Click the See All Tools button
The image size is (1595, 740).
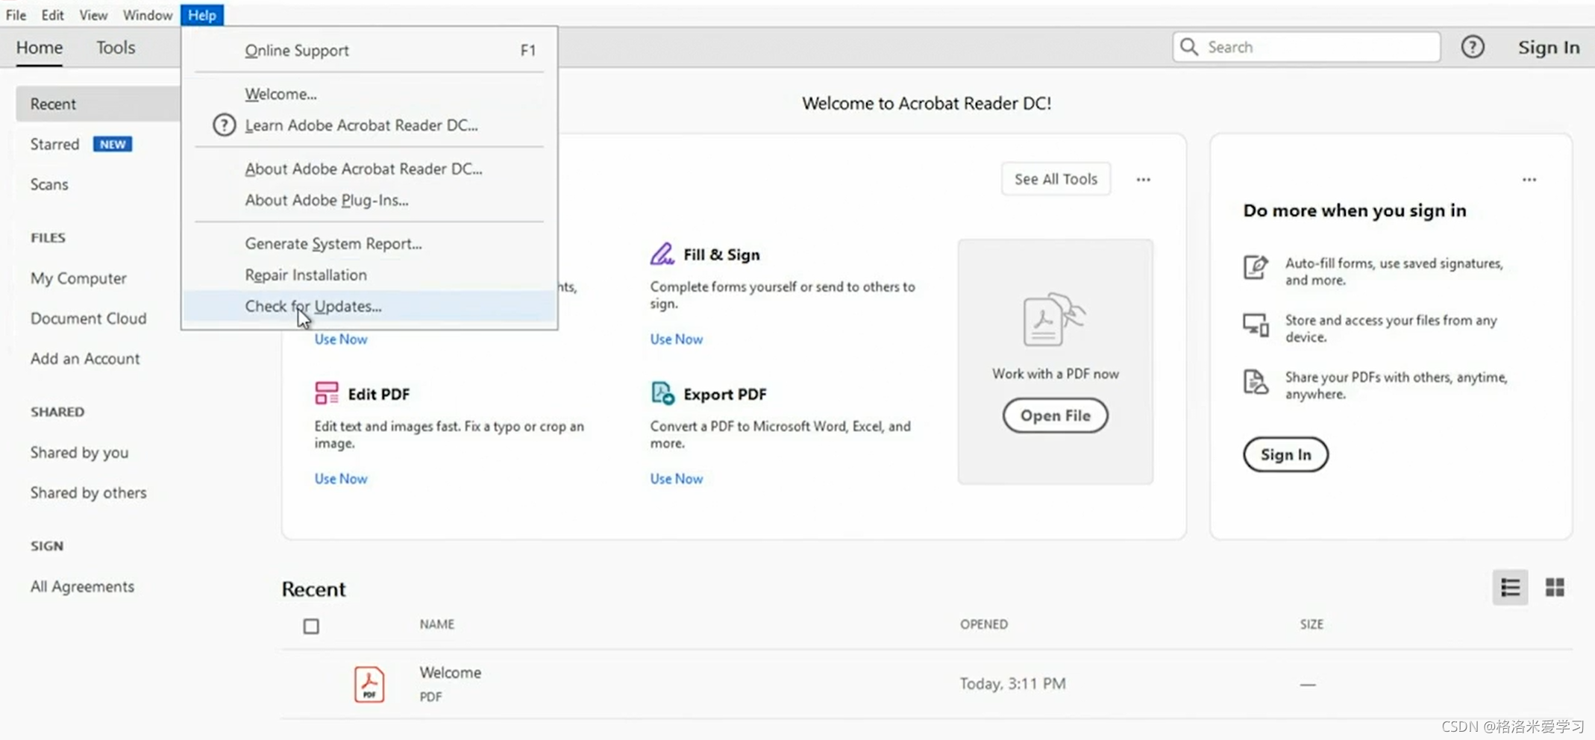[x=1056, y=179]
